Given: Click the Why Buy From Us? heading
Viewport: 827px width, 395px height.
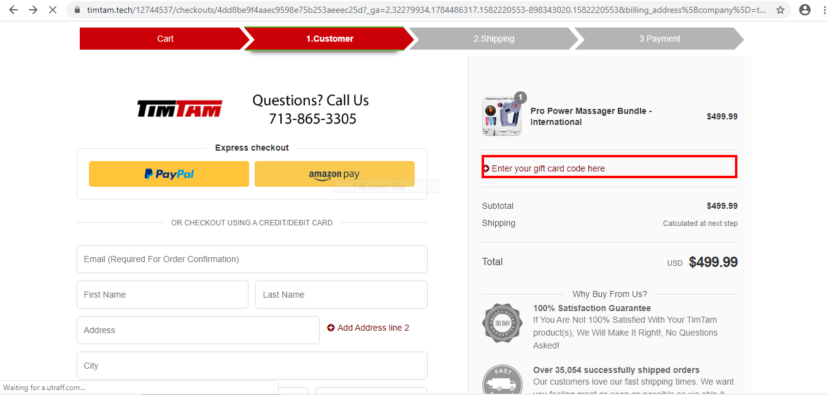Looking at the screenshot, I should [609, 294].
